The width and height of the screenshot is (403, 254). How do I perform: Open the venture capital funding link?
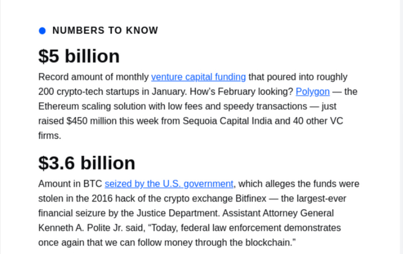[x=198, y=77]
